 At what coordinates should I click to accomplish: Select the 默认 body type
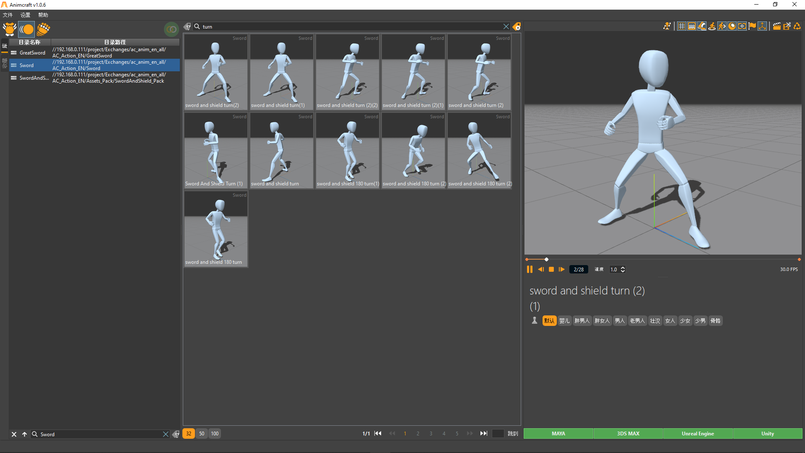pos(549,321)
